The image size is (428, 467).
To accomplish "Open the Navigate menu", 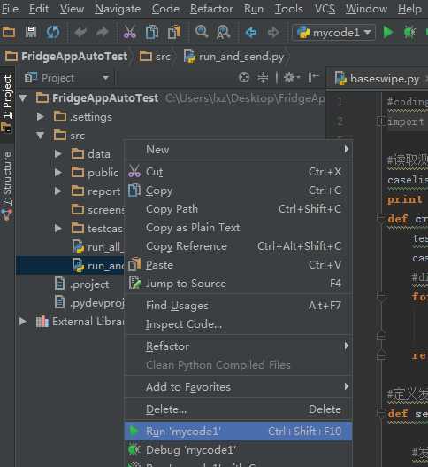I will coord(118,9).
